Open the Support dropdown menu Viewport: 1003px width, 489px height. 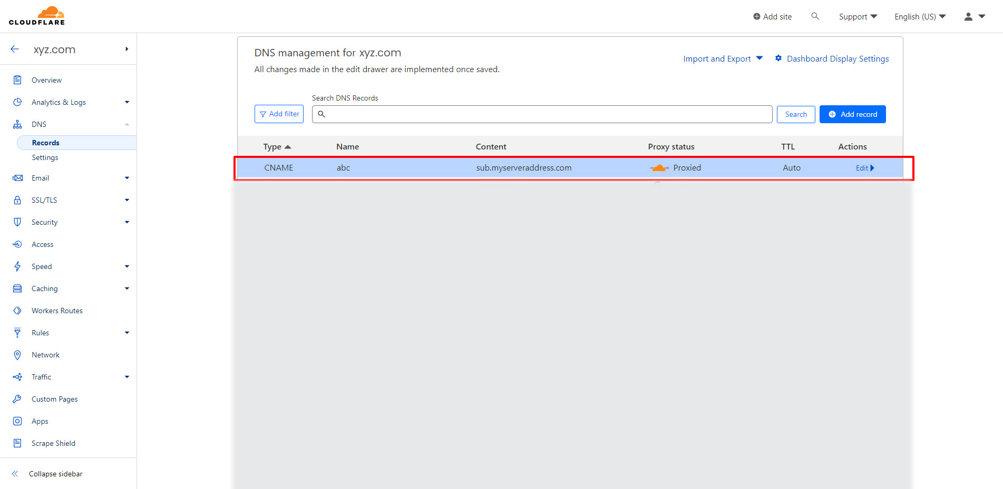858,17
